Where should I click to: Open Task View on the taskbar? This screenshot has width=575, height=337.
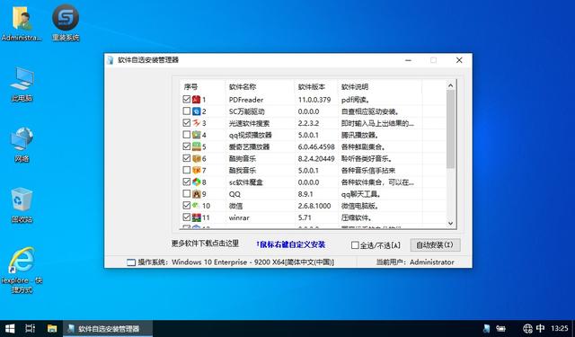(30, 329)
